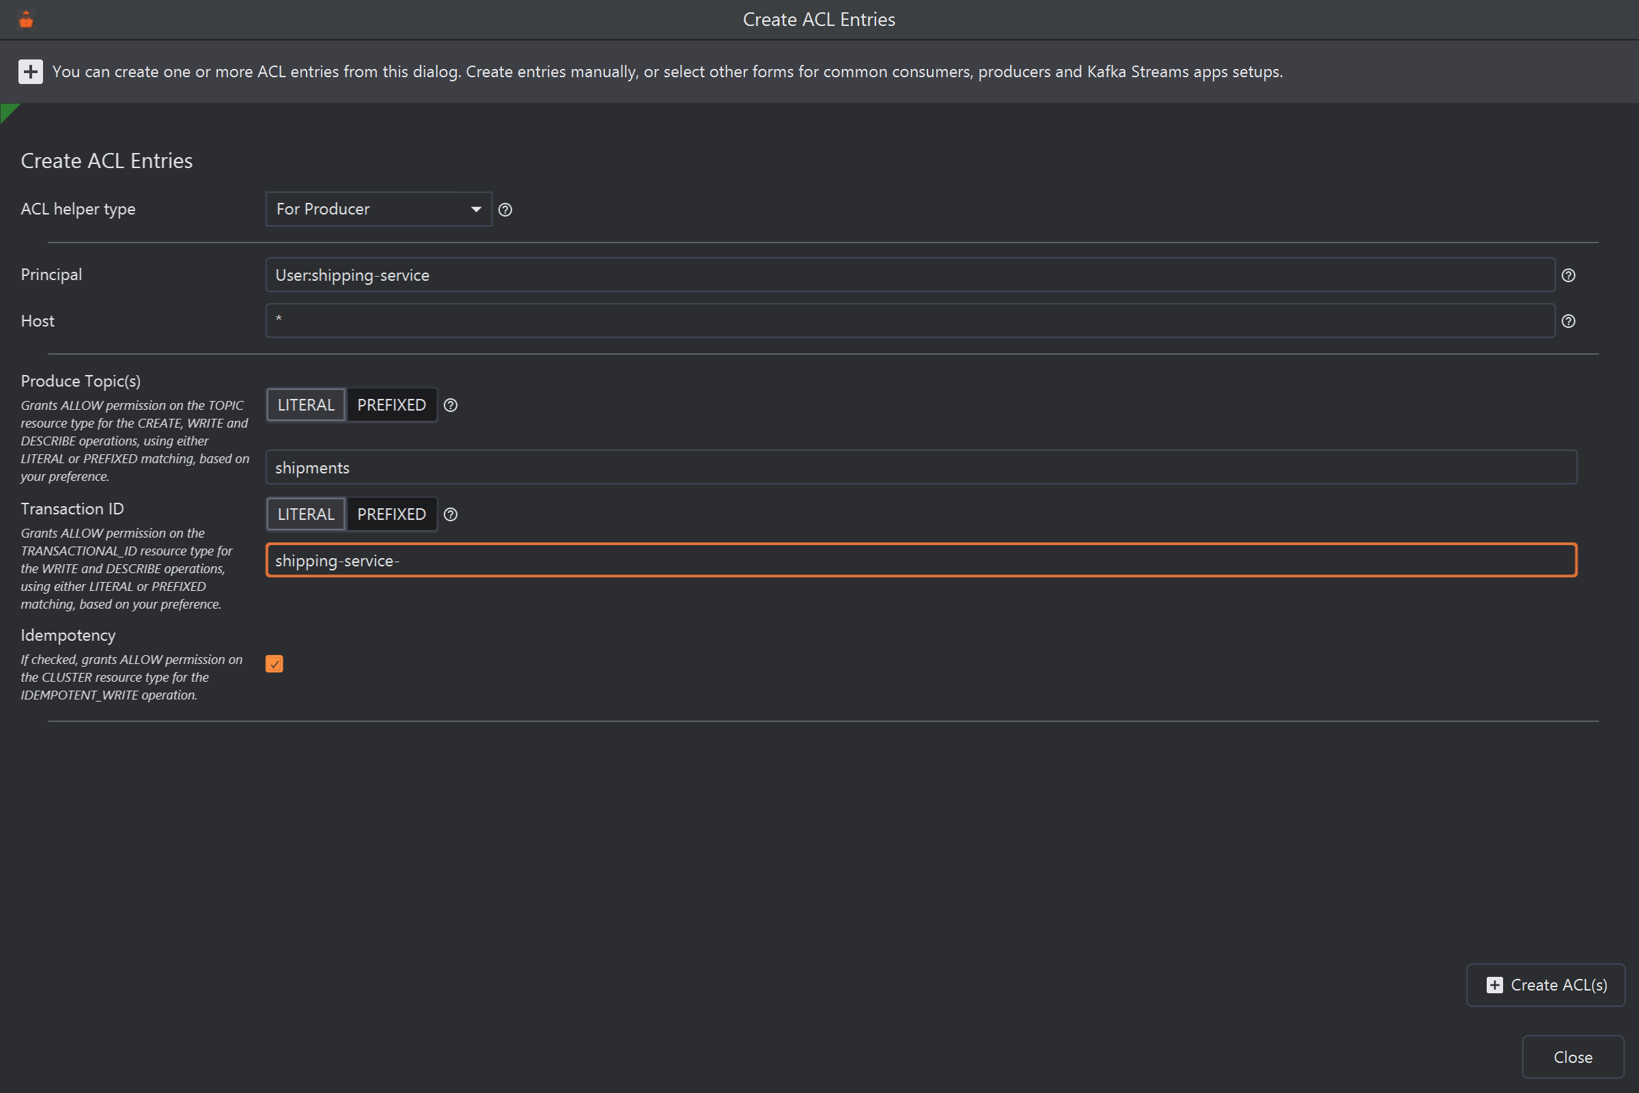Screen dimensions: 1639x1093
Task: Click the plus icon beside the info message
Action: pos(30,71)
